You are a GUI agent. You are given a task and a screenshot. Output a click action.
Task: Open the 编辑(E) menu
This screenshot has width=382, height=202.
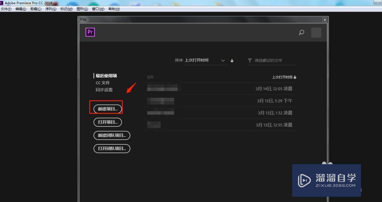click(x=21, y=9)
